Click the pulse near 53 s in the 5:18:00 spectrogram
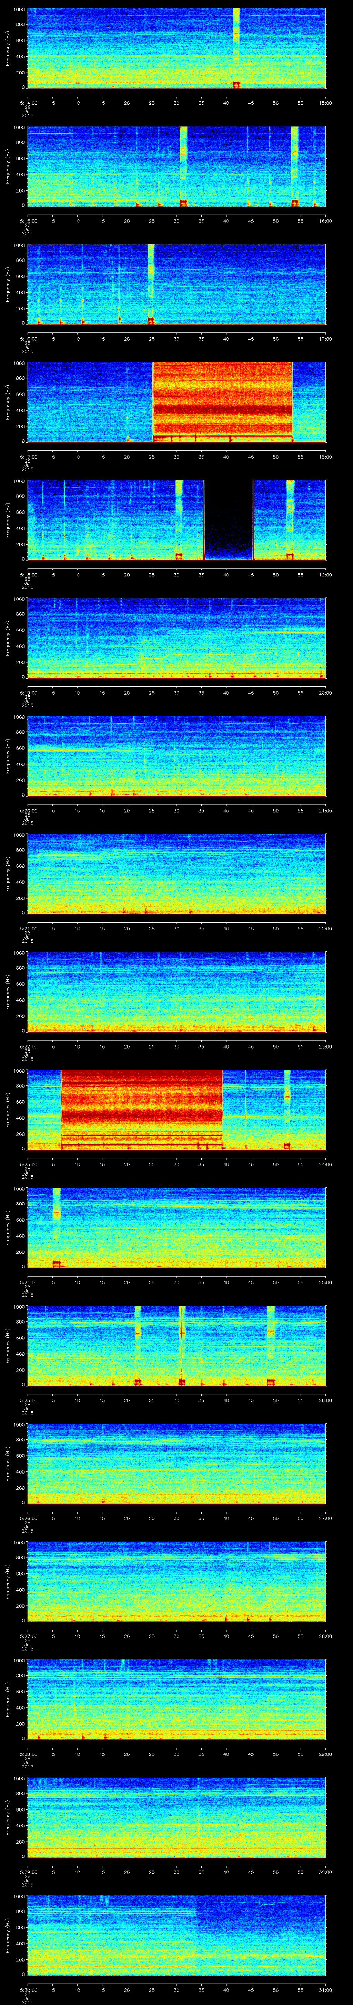 (290, 520)
